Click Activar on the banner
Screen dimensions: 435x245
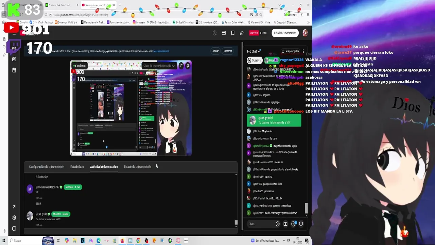[x=215, y=51]
